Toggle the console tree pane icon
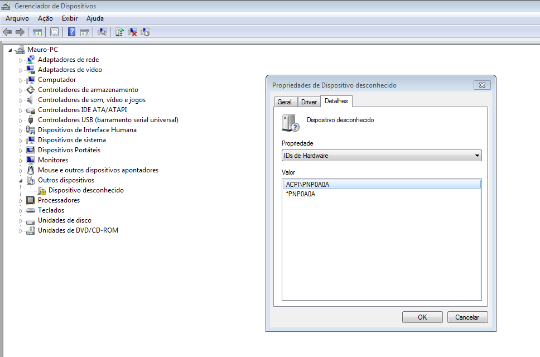Screen dimensions: 540x357 click(x=37, y=32)
